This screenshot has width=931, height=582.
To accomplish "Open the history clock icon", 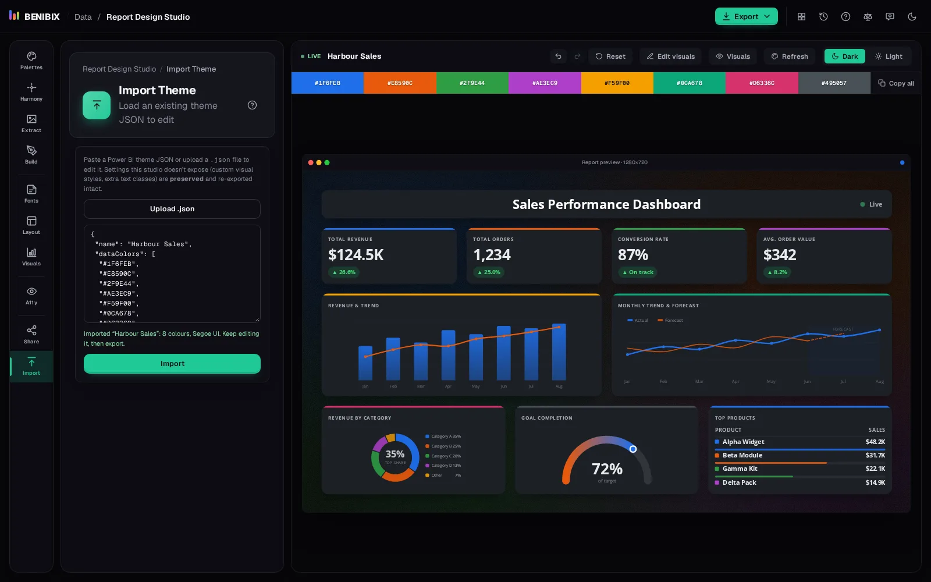I will (823, 17).
